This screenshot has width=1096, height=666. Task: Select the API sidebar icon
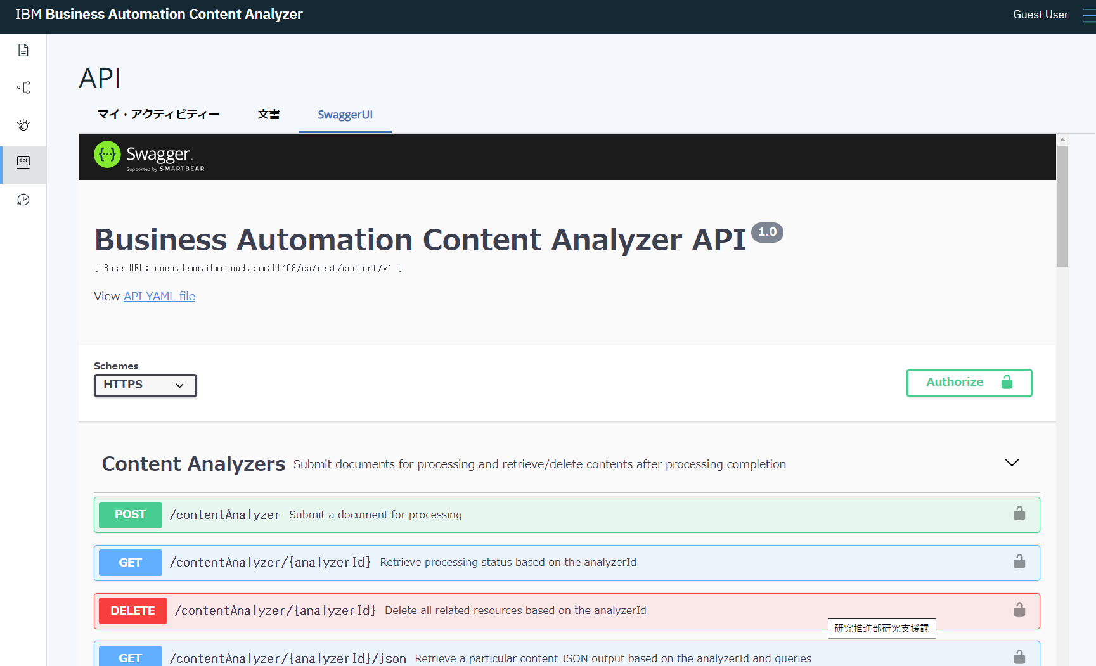point(23,162)
